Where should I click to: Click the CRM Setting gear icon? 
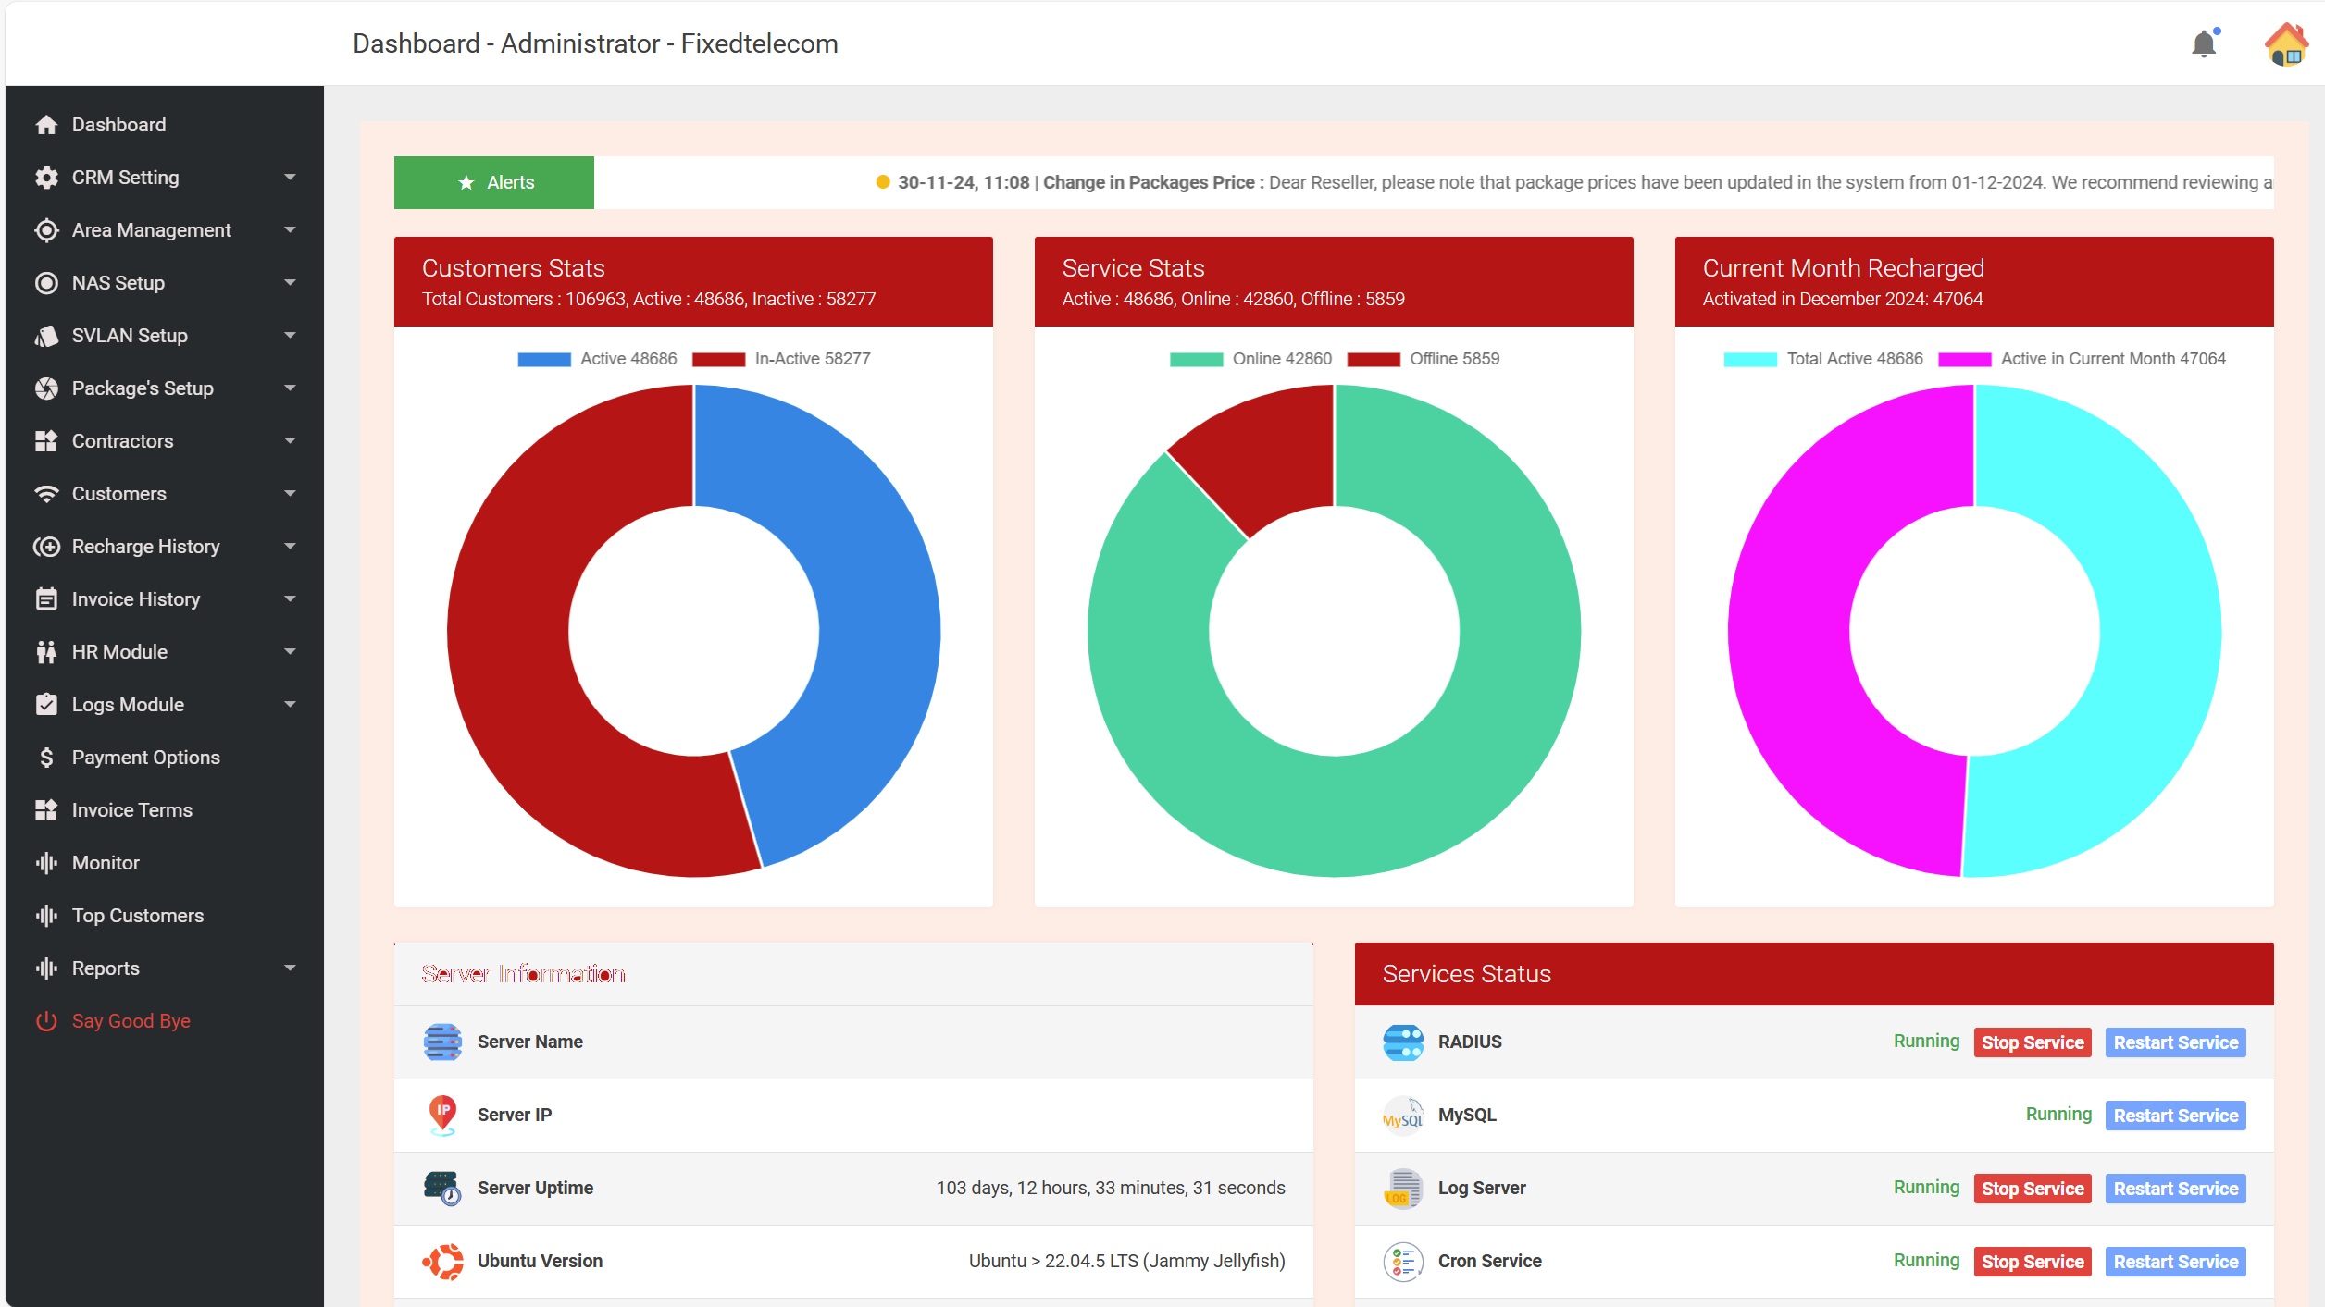pos(47,177)
